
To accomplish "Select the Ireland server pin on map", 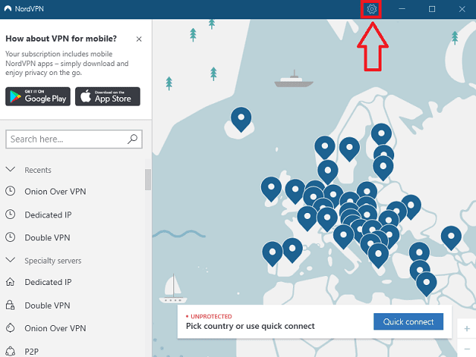I will pyautogui.click(x=271, y=189).
